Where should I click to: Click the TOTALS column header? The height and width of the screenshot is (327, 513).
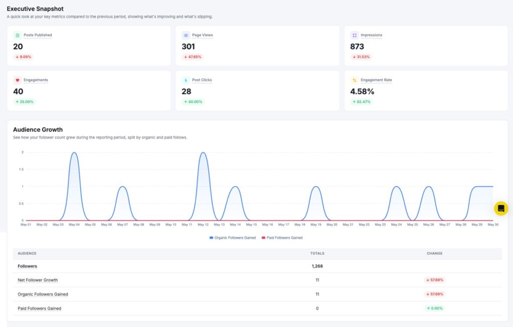(x=317, y=253)
